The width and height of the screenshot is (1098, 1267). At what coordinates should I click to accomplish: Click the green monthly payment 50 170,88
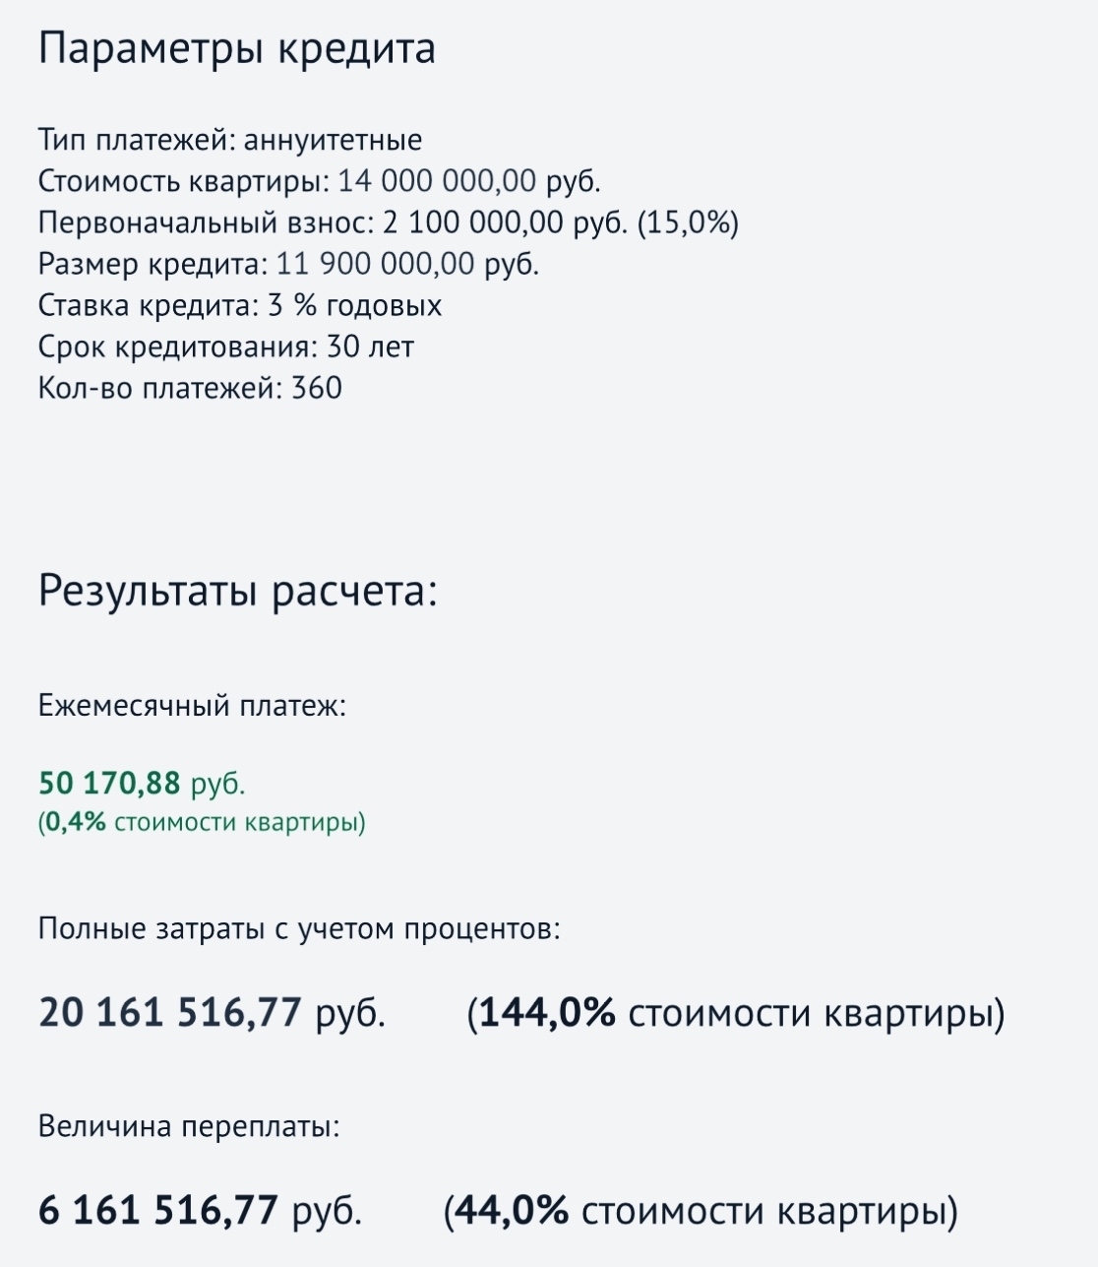pos(109,784)
